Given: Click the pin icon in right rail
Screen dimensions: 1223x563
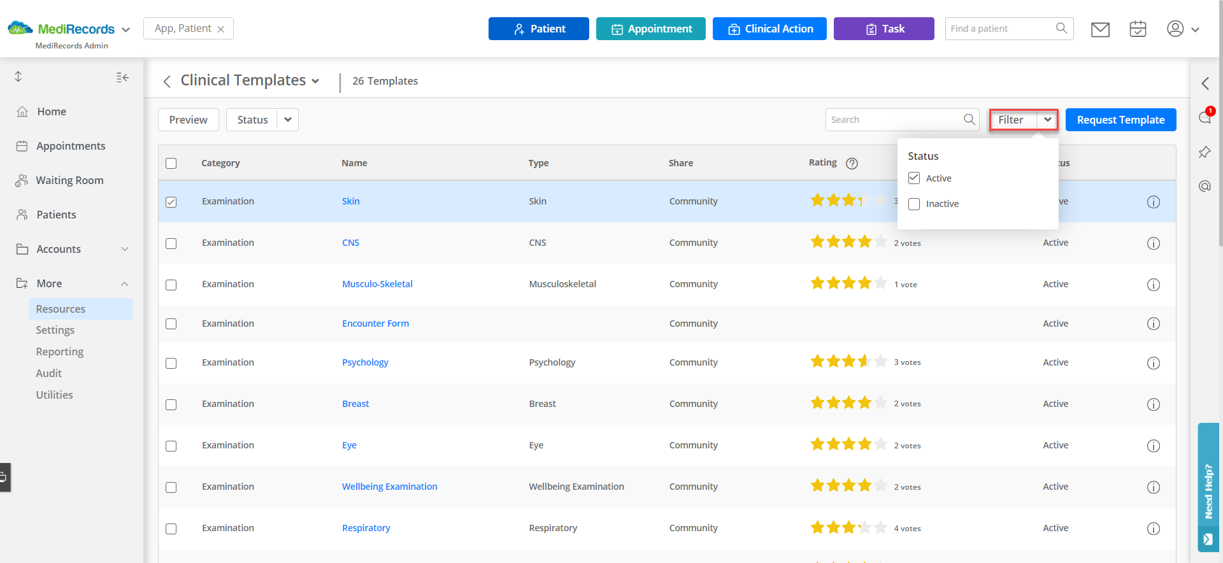Looking at the screenshot, I should (1205, 152).
